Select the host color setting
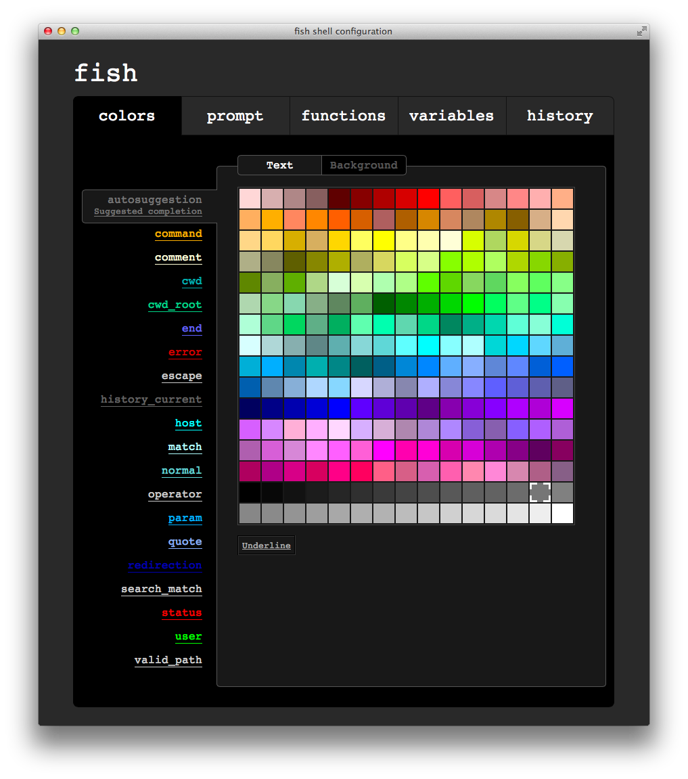Image resolution: width=688 pixels, height=779 pixels. [188, 423]
